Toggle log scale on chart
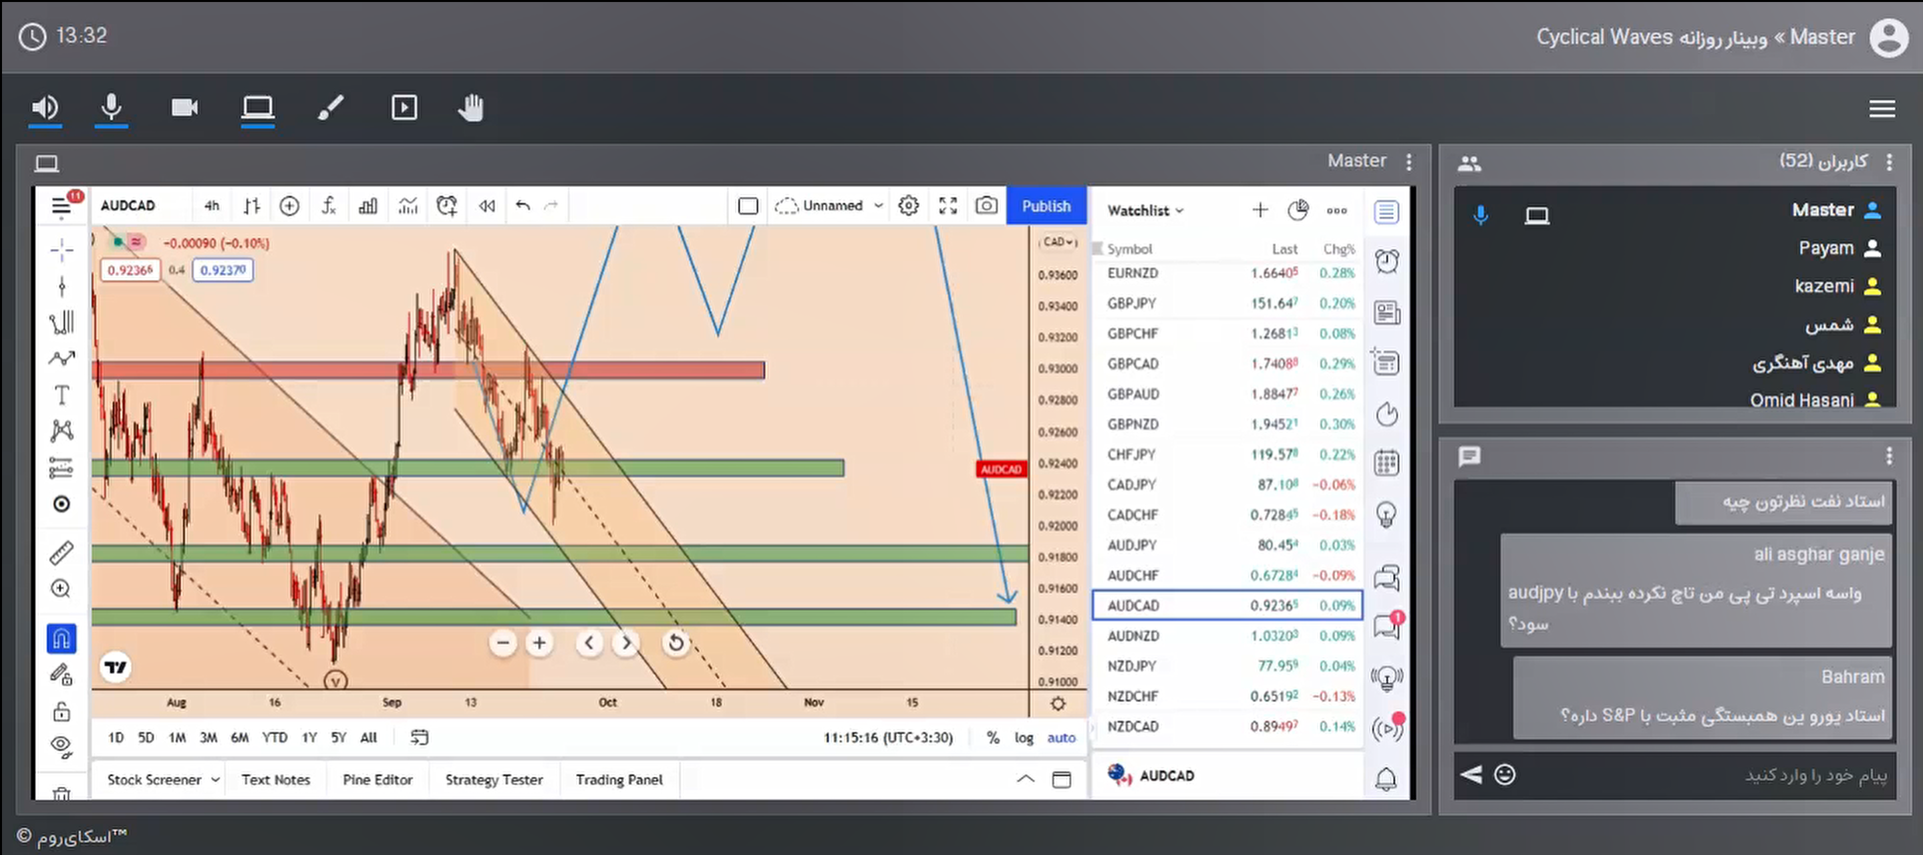The height and width of the screenshot is (855, 1923). click(1024, 738)
